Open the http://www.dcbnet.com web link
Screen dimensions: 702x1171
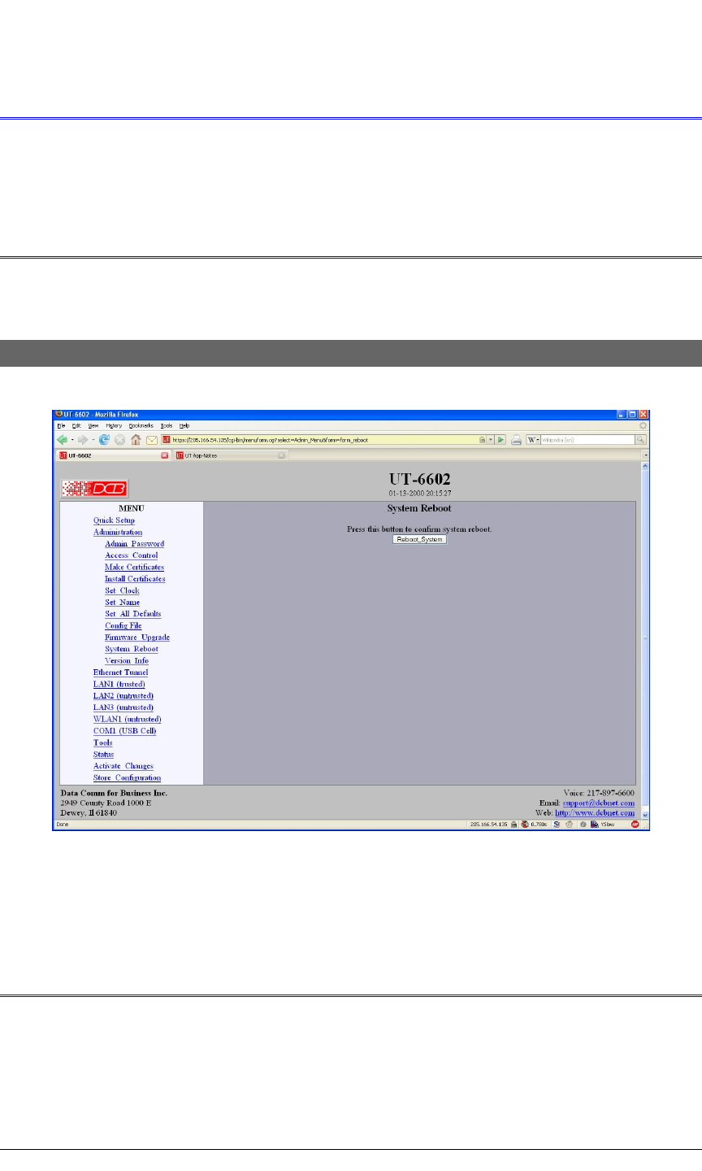coord(595,813)
